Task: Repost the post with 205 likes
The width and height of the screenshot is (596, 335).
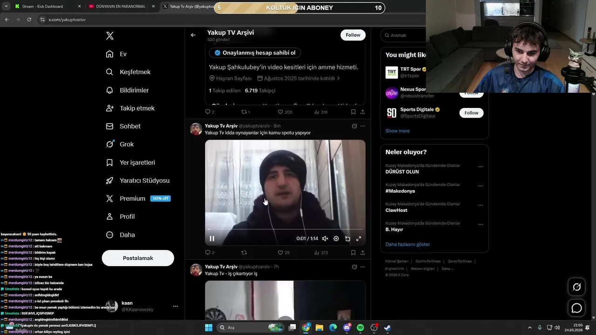Action: pos(245,112)
